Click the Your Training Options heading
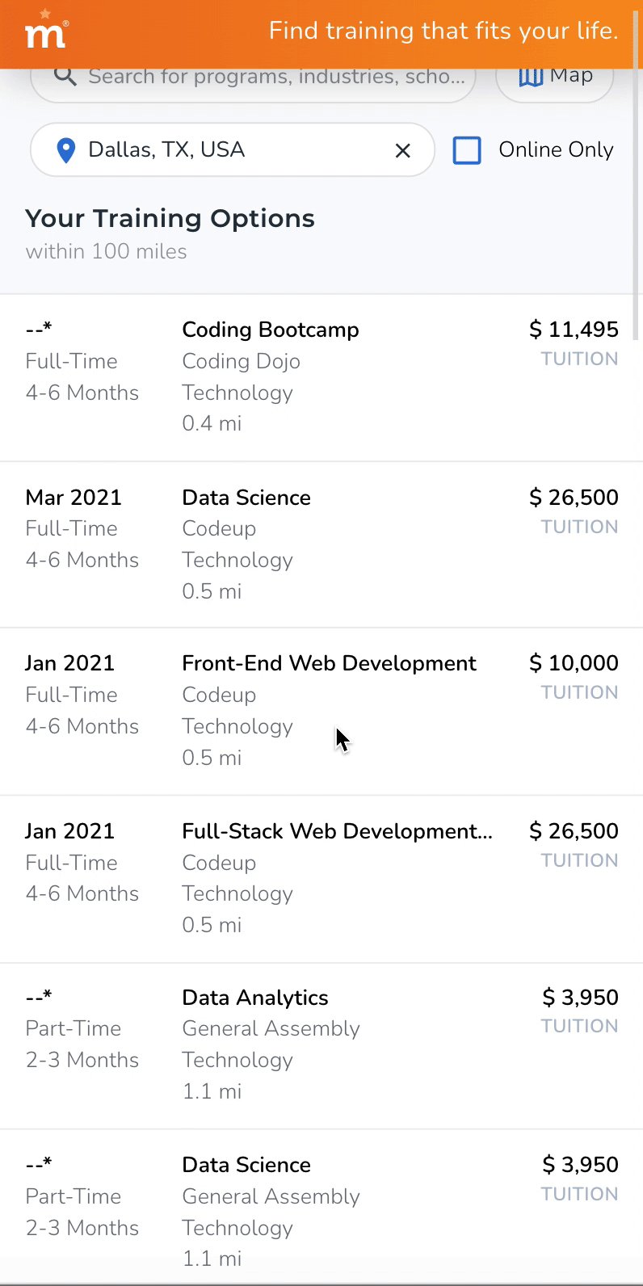643x1286 pixels. (170, 219)
